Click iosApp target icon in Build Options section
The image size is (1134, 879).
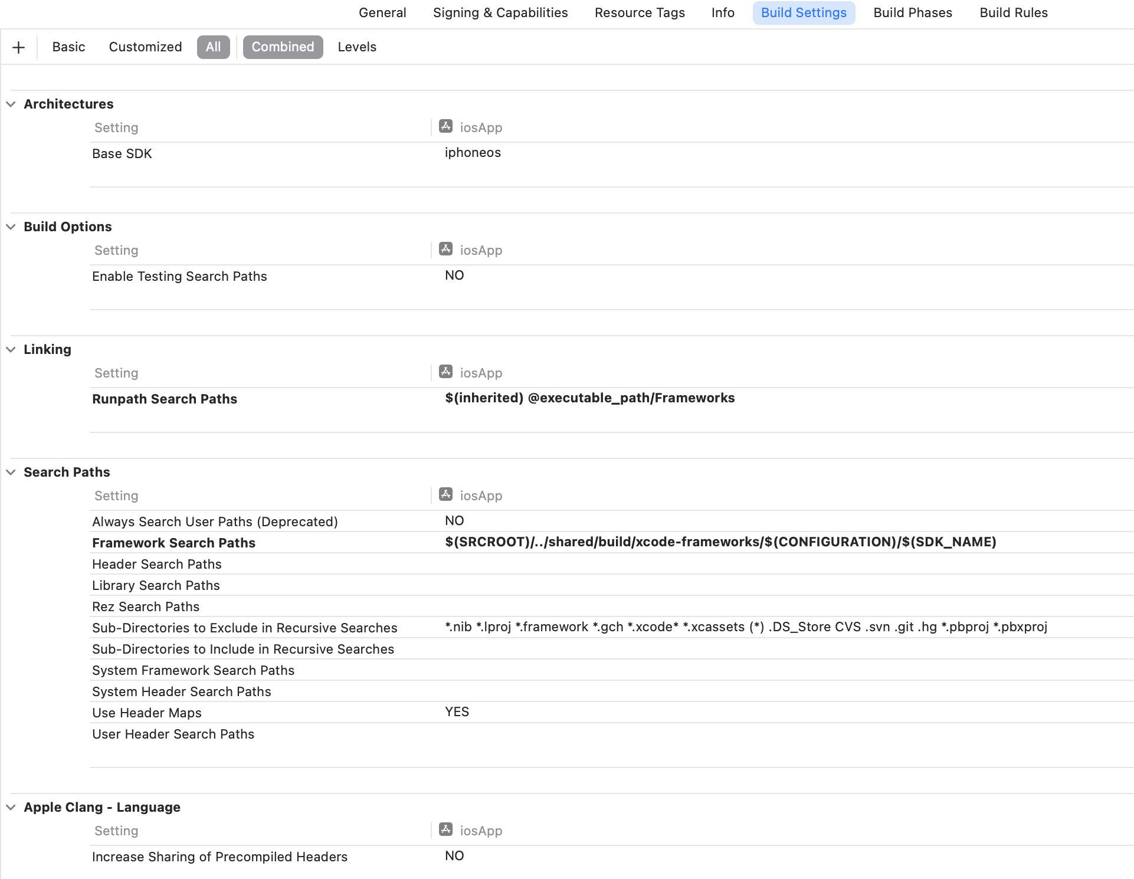pos(445,249)
